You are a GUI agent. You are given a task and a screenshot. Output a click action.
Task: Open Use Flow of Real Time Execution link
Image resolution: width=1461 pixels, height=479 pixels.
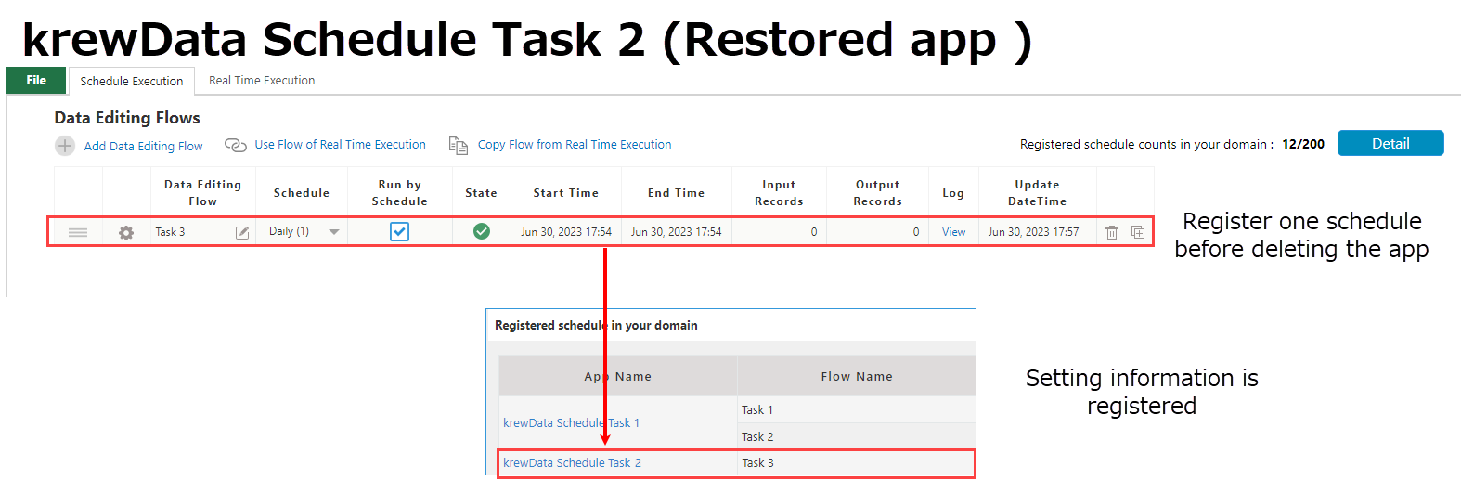point(340,145)
